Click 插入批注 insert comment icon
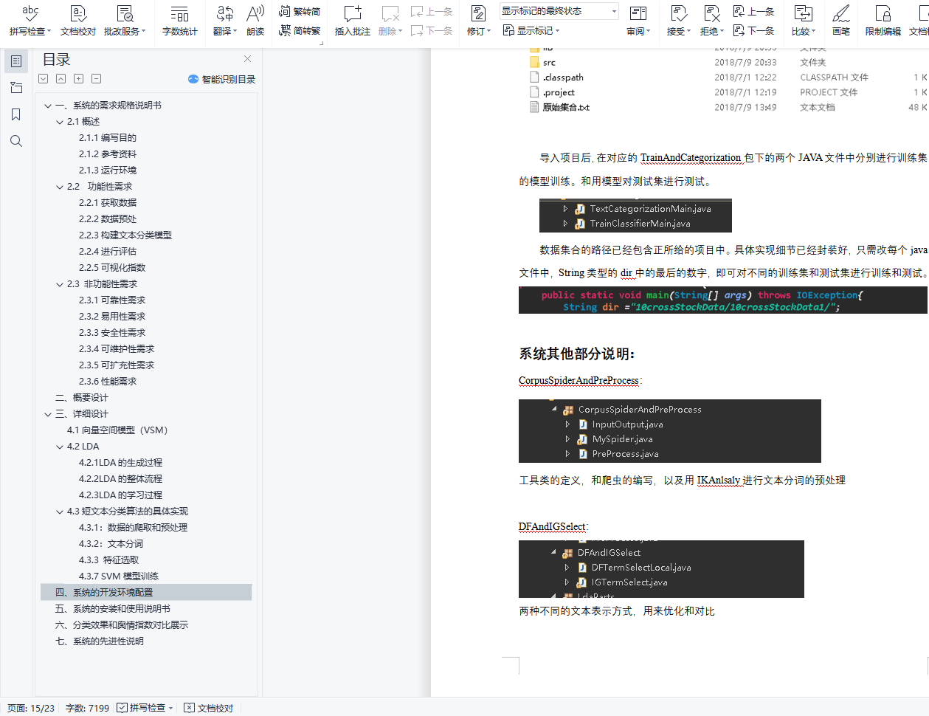This screenshot has height=716, width=929. point(353,13)
